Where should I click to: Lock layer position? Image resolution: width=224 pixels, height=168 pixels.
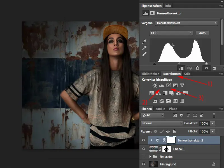168,131
